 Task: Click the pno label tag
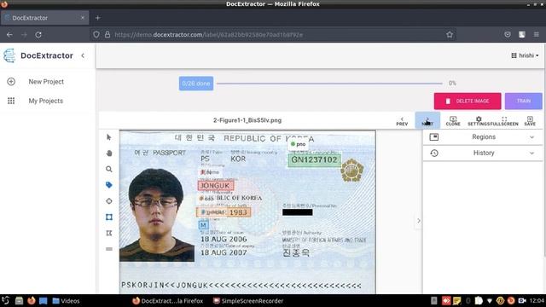point(299,144)
